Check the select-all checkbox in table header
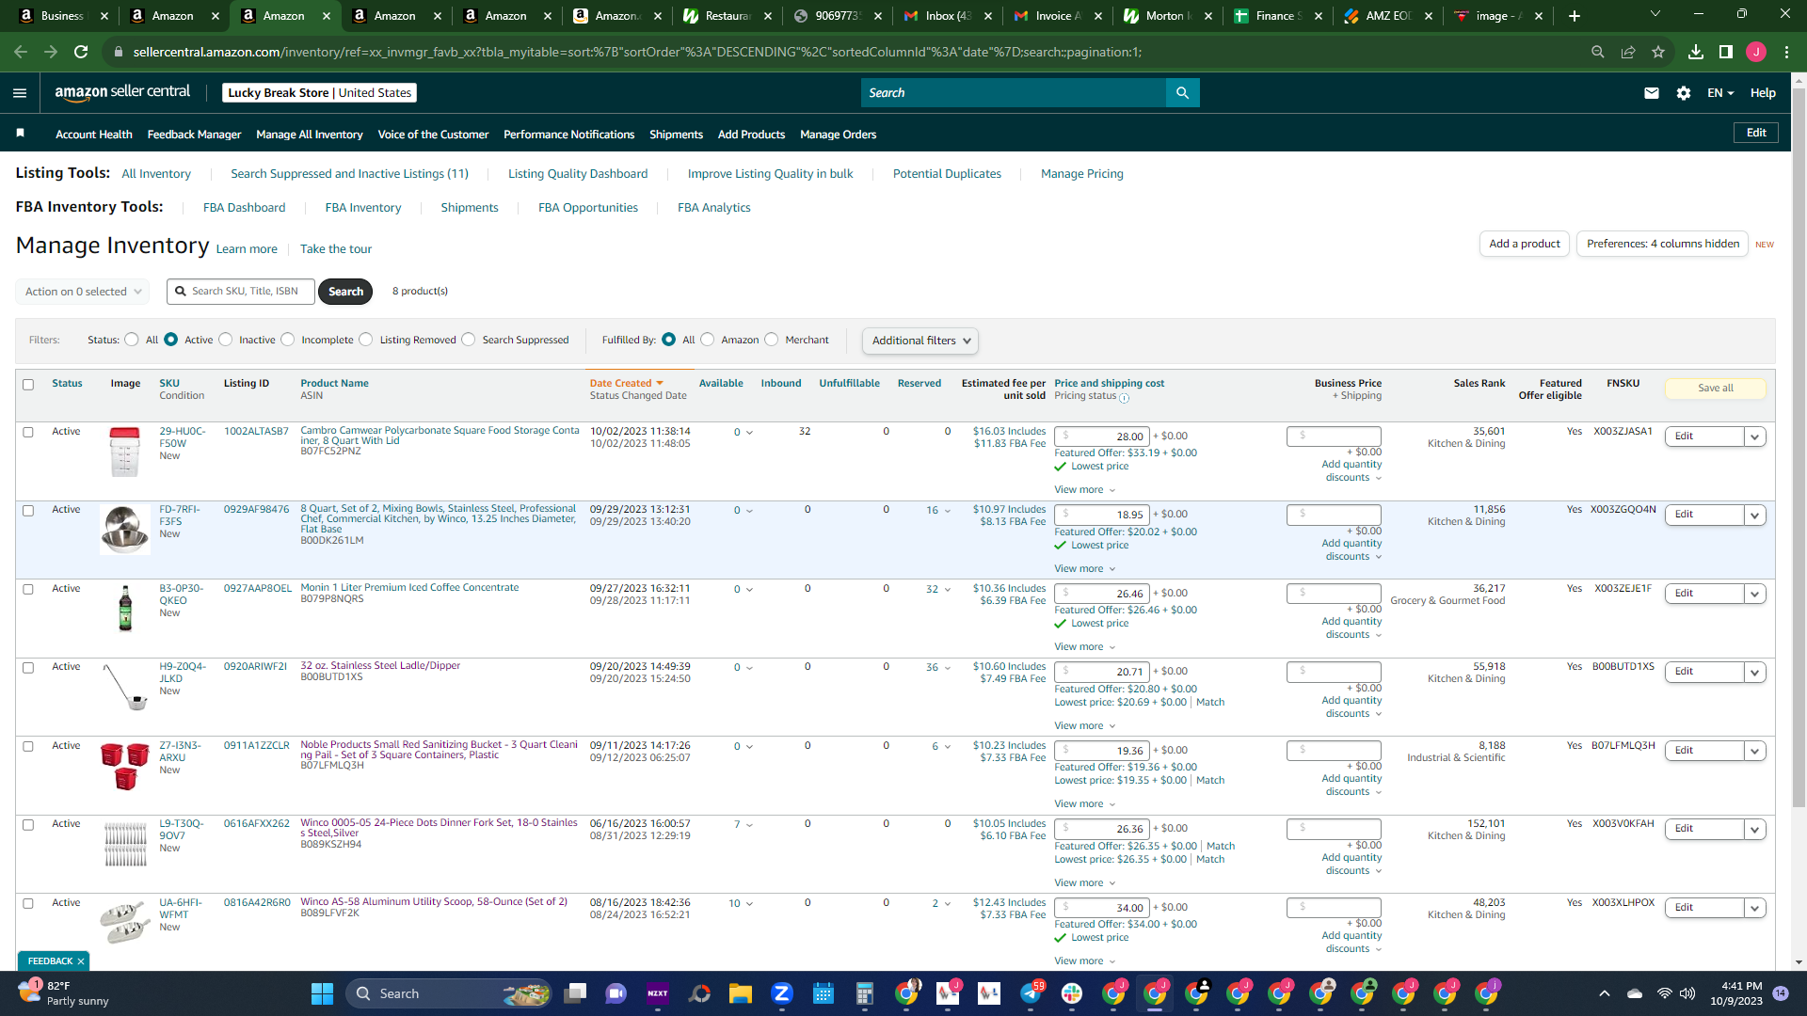Viewport: 1807px width, 1016px height. click(x=28, y=385)
